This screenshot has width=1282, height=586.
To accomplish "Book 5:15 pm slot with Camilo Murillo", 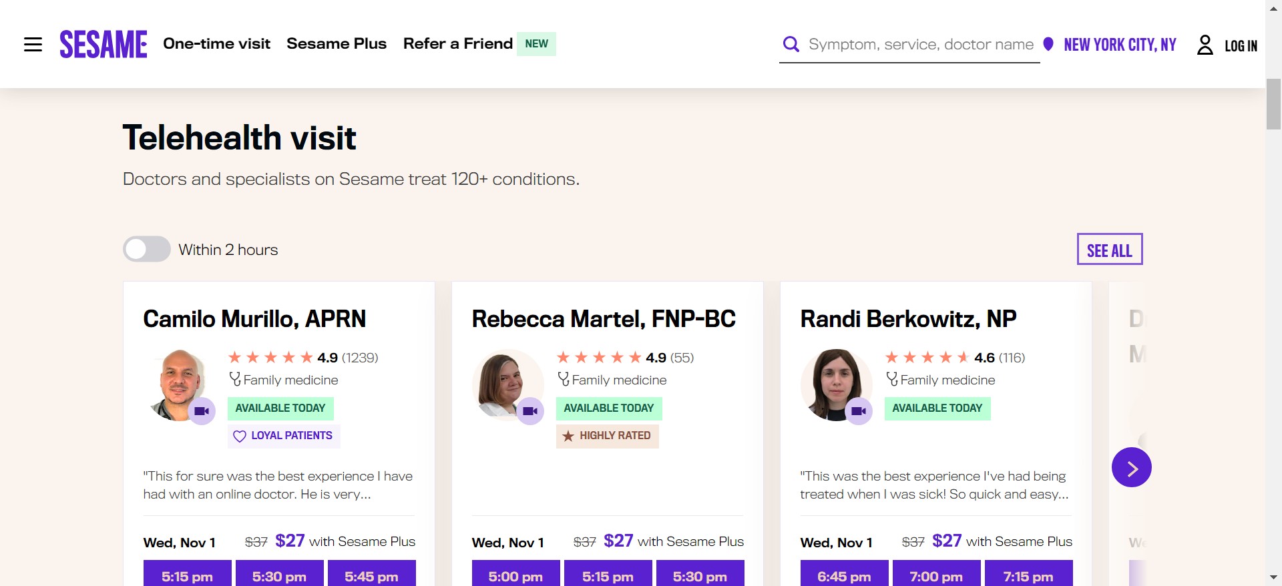I will click(x=187, y=575).
